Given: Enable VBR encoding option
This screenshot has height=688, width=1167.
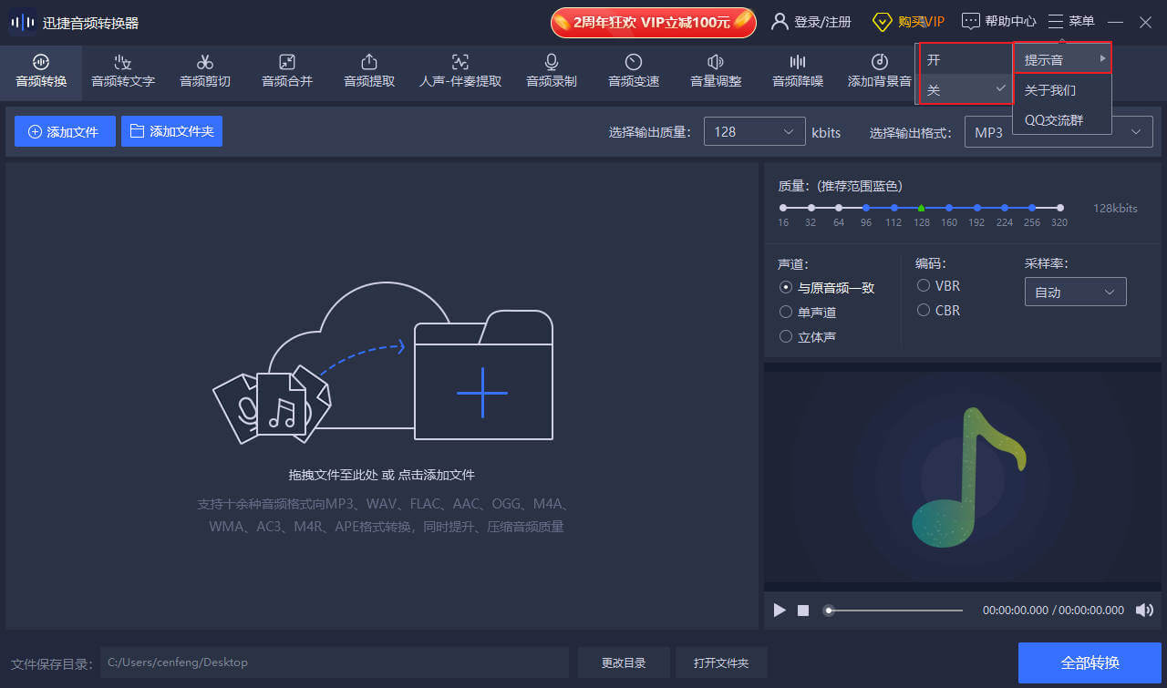Looking at the screenshot, I should 924,286.
